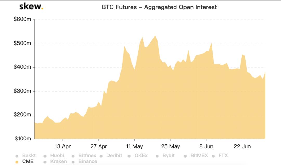Show the Binance series via its label
The width and height of the screenshot is (281, 165).
point(88,161)
